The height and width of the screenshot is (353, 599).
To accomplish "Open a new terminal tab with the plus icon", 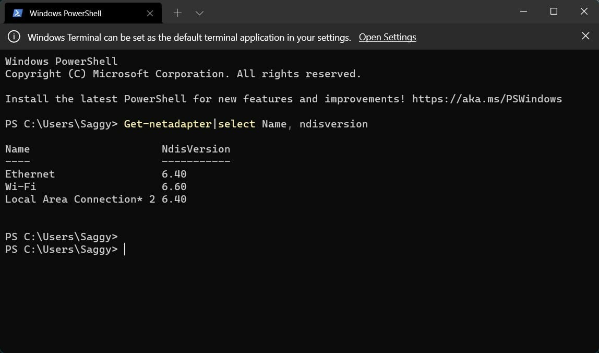I will click(178, 12).
